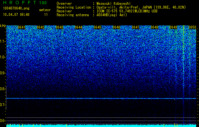This screenshot has width=199, height=127.
Task: Select the meteor count value 11
Action: pos(46,15)
